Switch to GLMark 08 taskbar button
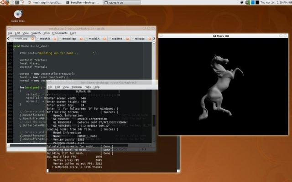Image resolution: width=292 pixels, height=182 pixels. point(117,3)
